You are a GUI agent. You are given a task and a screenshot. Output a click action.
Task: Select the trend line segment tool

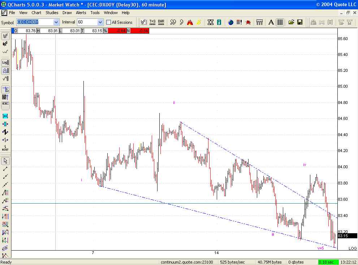[5, 169]
